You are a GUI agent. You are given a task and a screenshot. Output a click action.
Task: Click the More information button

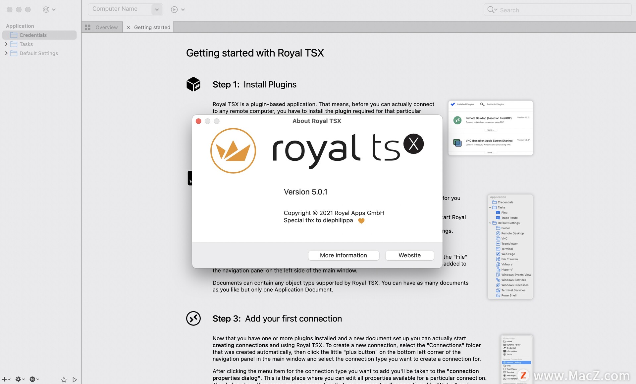(x=344, y=255)
